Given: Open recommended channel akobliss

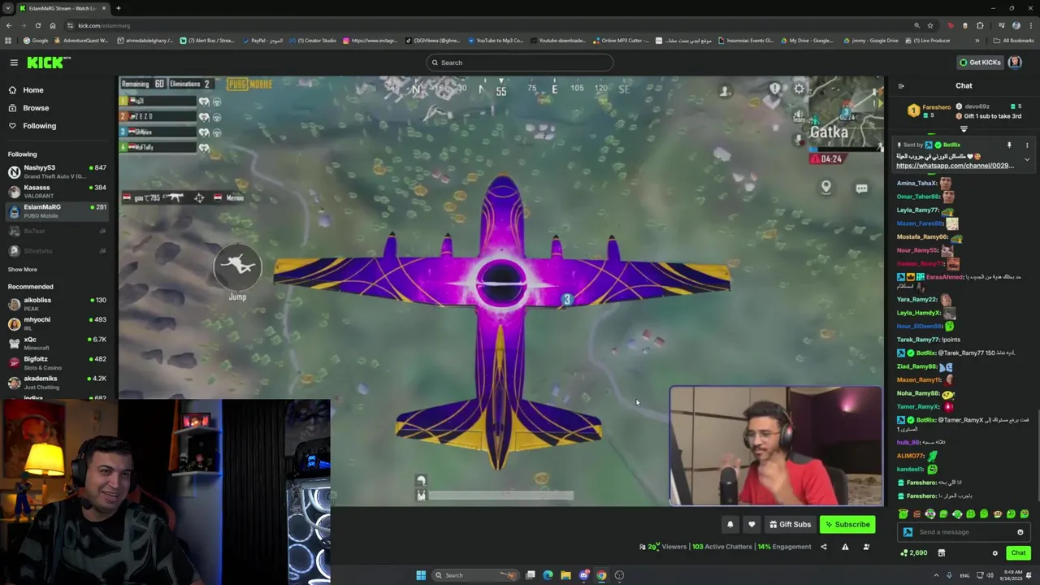Looking at the screenshot, I should coord(57,304).
